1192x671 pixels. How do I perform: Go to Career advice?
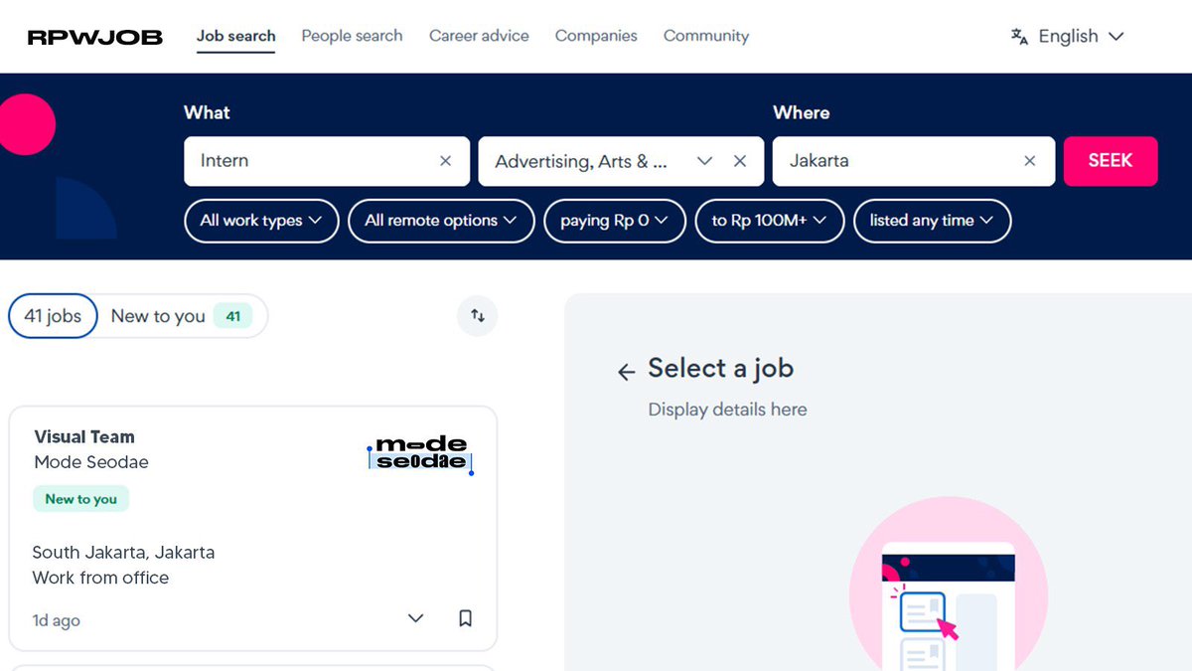point(479,36)
